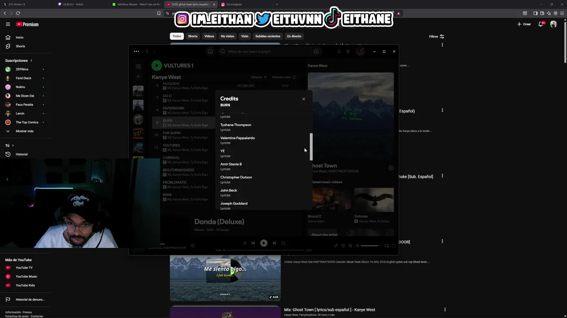
Task: Open Spotify queue icon
Action: coord(343,246)
